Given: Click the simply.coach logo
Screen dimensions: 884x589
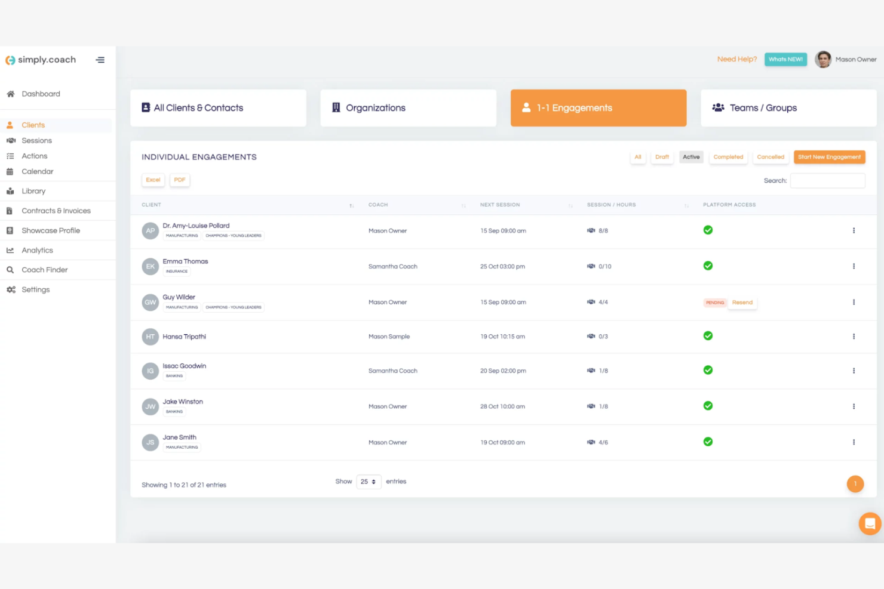Looking at the screenshot, I should 40,60.
